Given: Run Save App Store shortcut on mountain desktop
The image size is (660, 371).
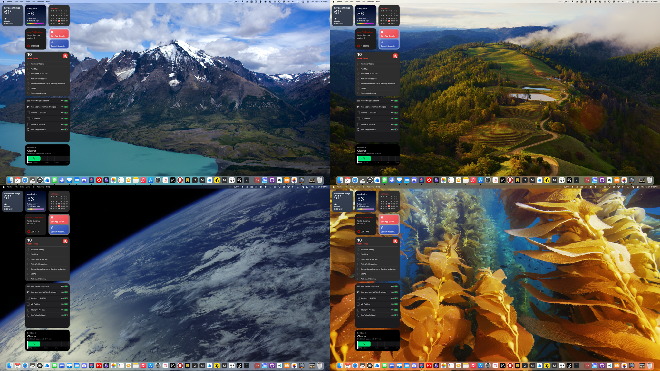Looking at the screenshot, I should point(59,34).
